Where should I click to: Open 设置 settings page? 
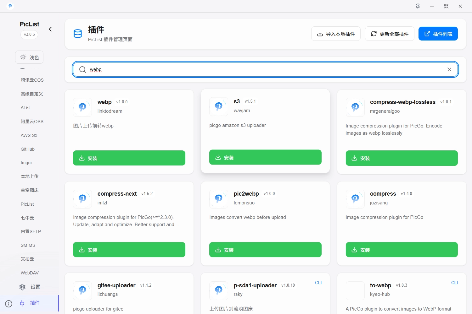30,287
